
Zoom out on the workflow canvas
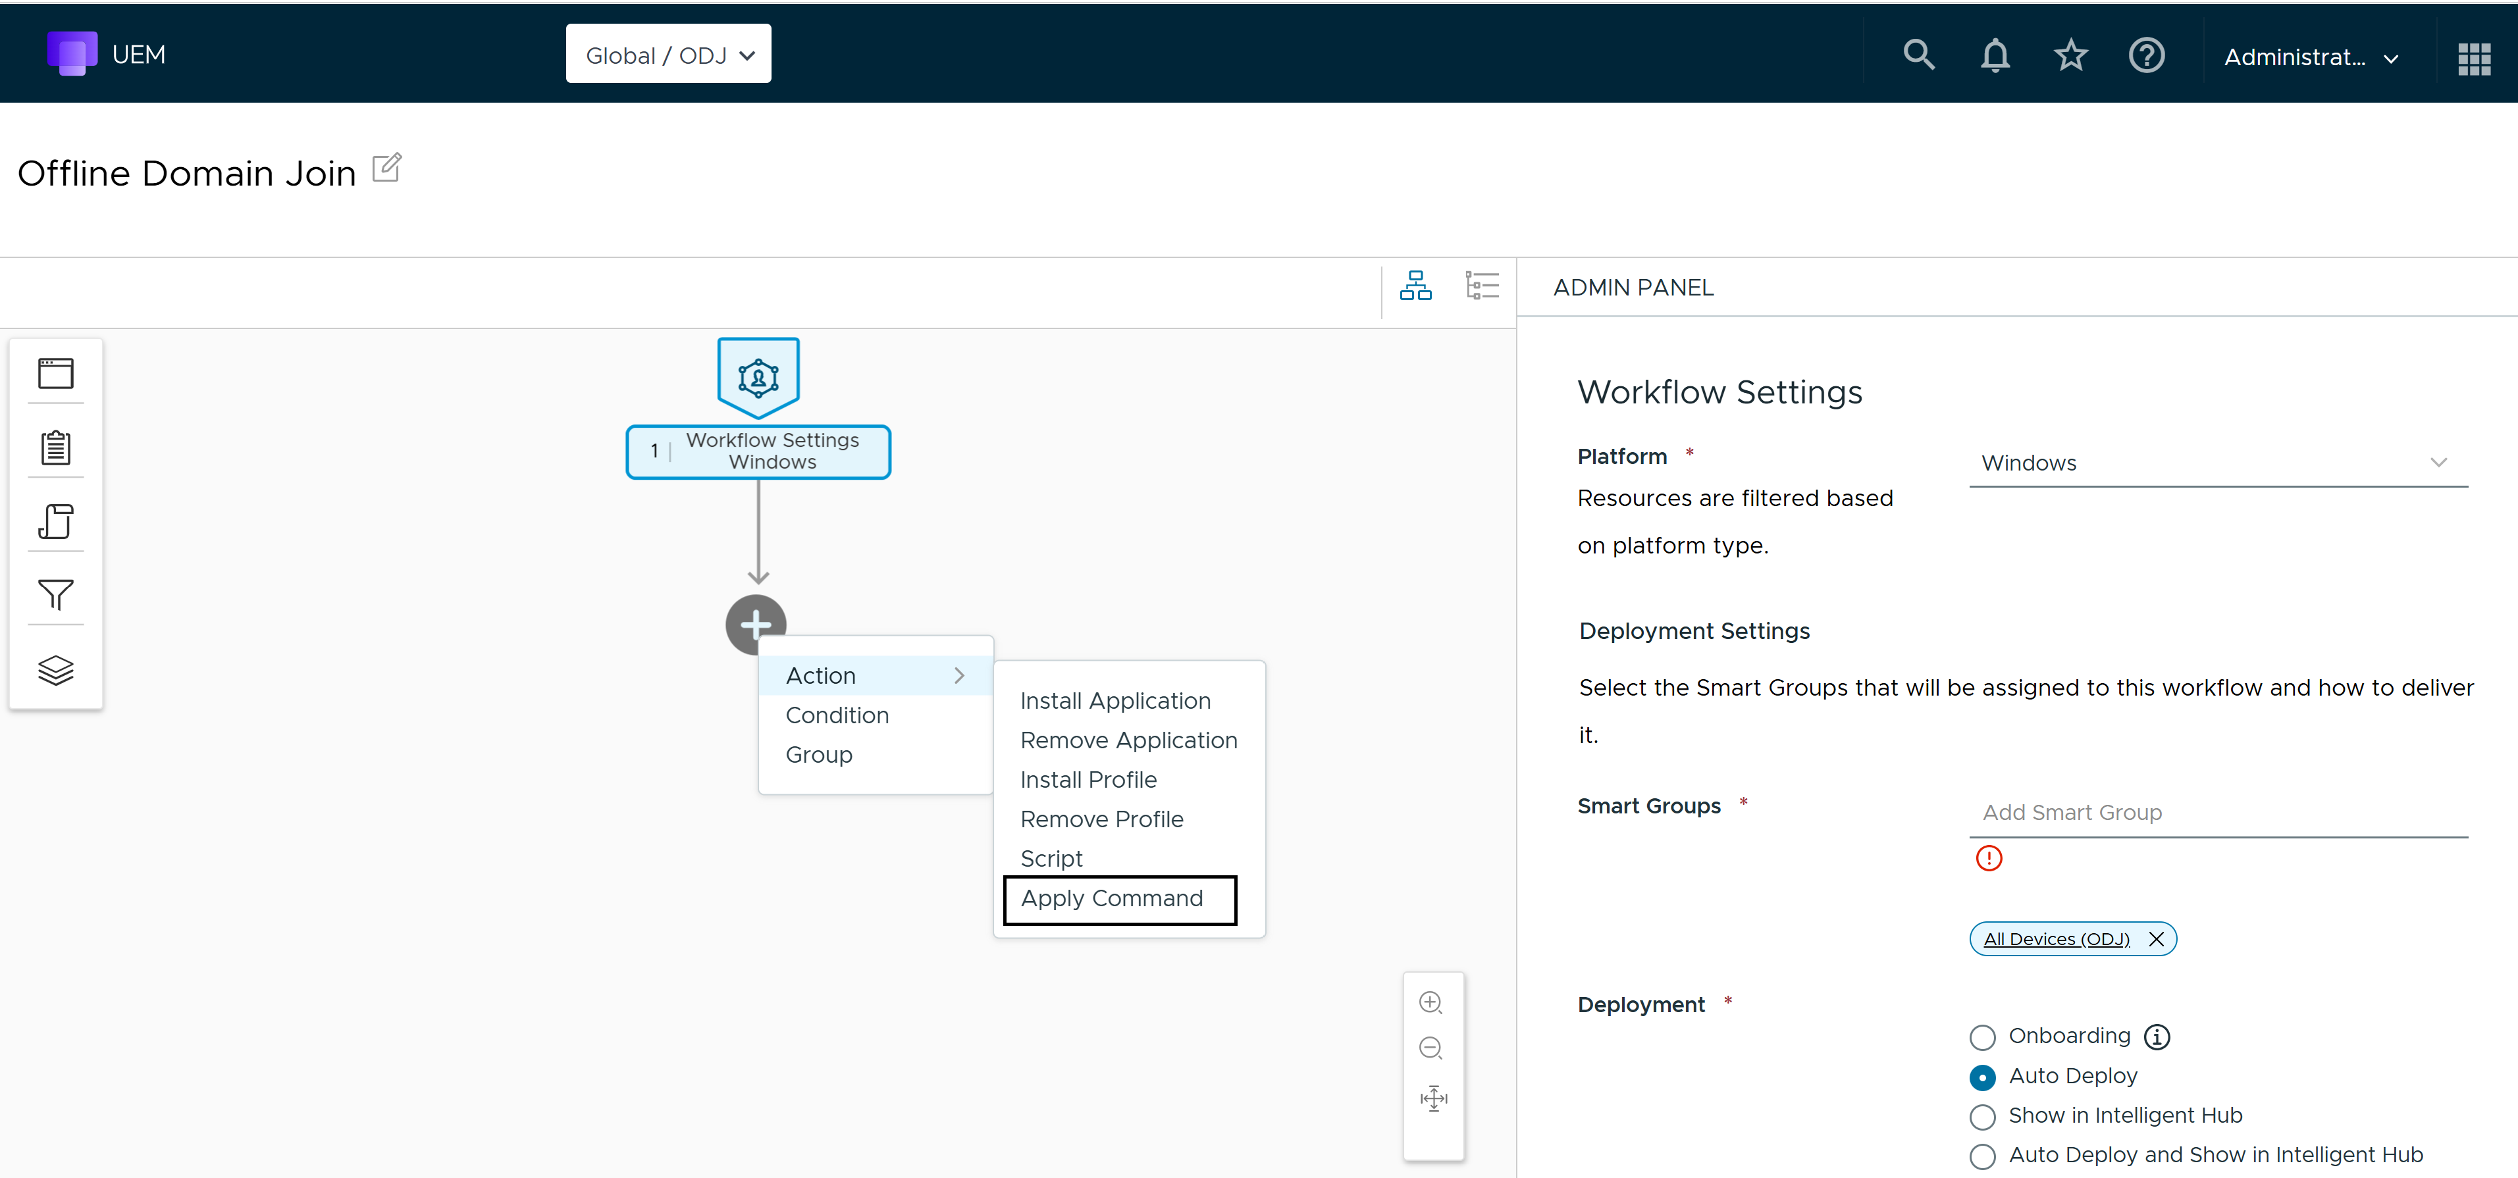(x=1431, y=1048)
